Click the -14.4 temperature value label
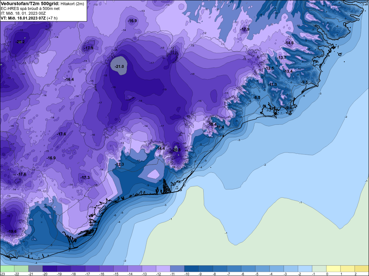The height and width of the screenshot is (276, 369). tap(161, 148)
